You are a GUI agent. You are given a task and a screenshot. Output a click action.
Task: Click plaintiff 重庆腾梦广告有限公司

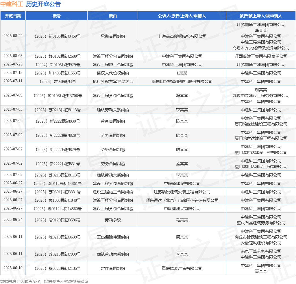coord(182,268)
